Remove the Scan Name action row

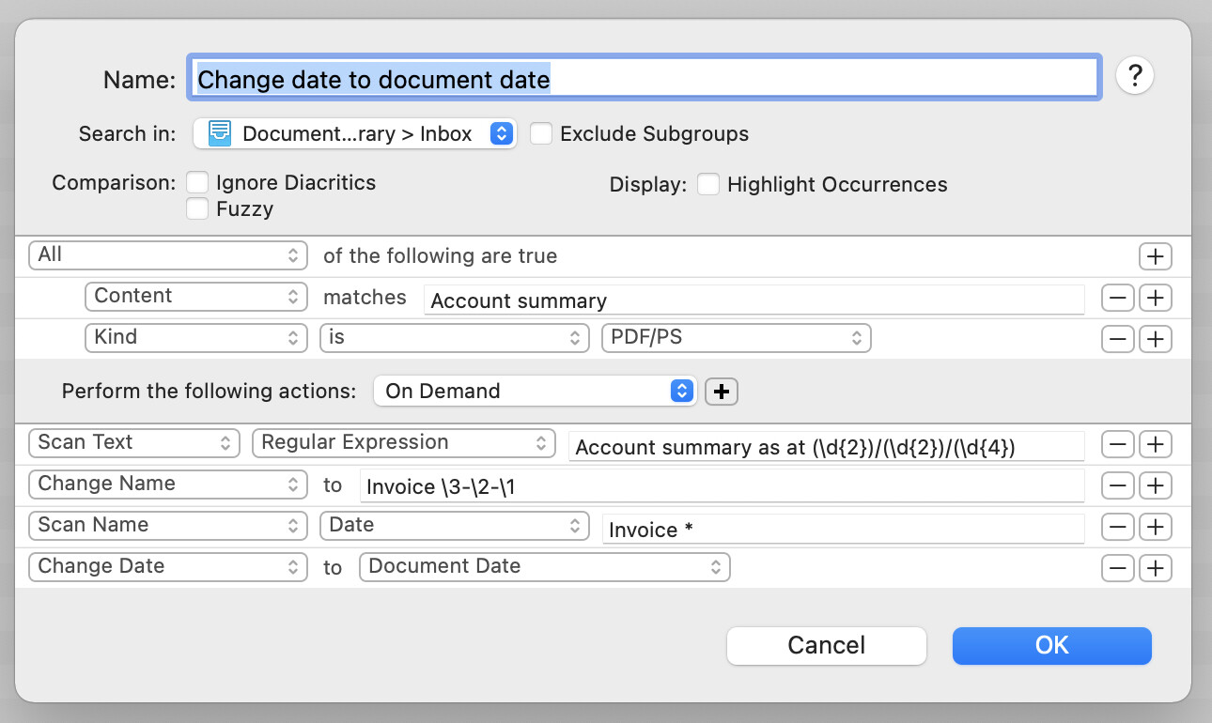point(1117,527)
